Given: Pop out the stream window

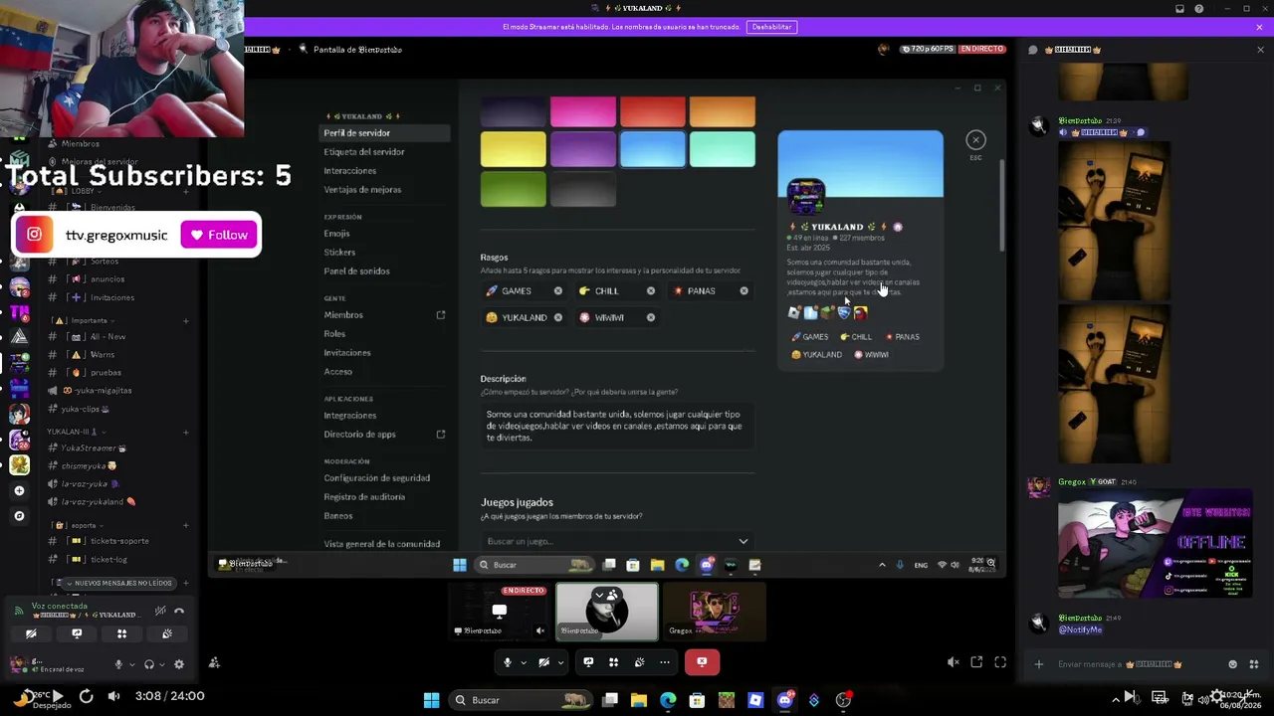Looking at the screenshot, I should coord(976,662).
